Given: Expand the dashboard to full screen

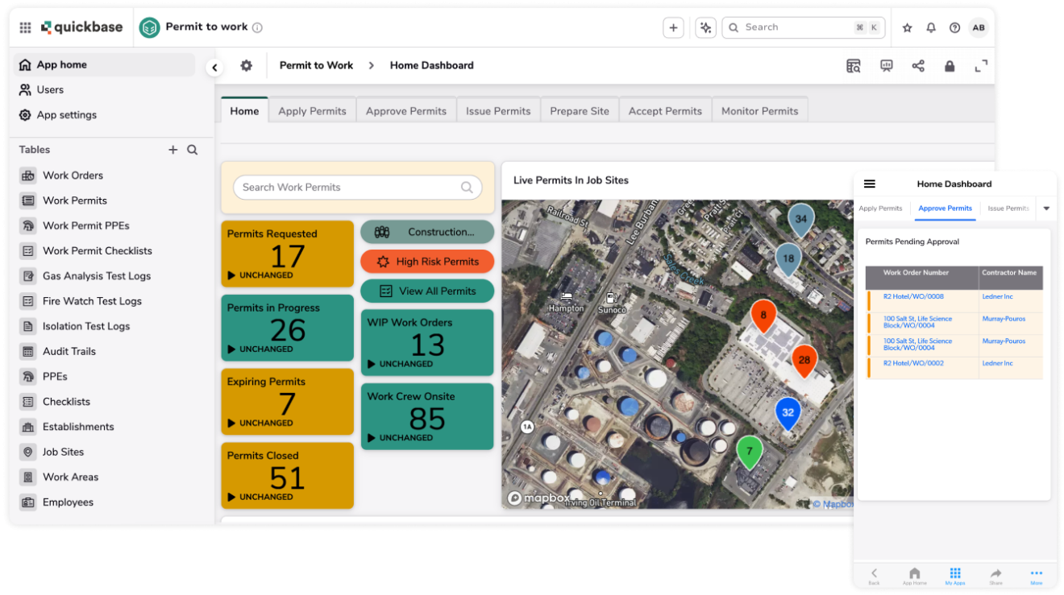Looking at the screenshot, I should click(980, 65).
